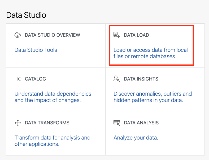Viewport: 209px width, 160px height.
Task: Click the Data Transforms move arrows icon
Action: pos(18,123)
